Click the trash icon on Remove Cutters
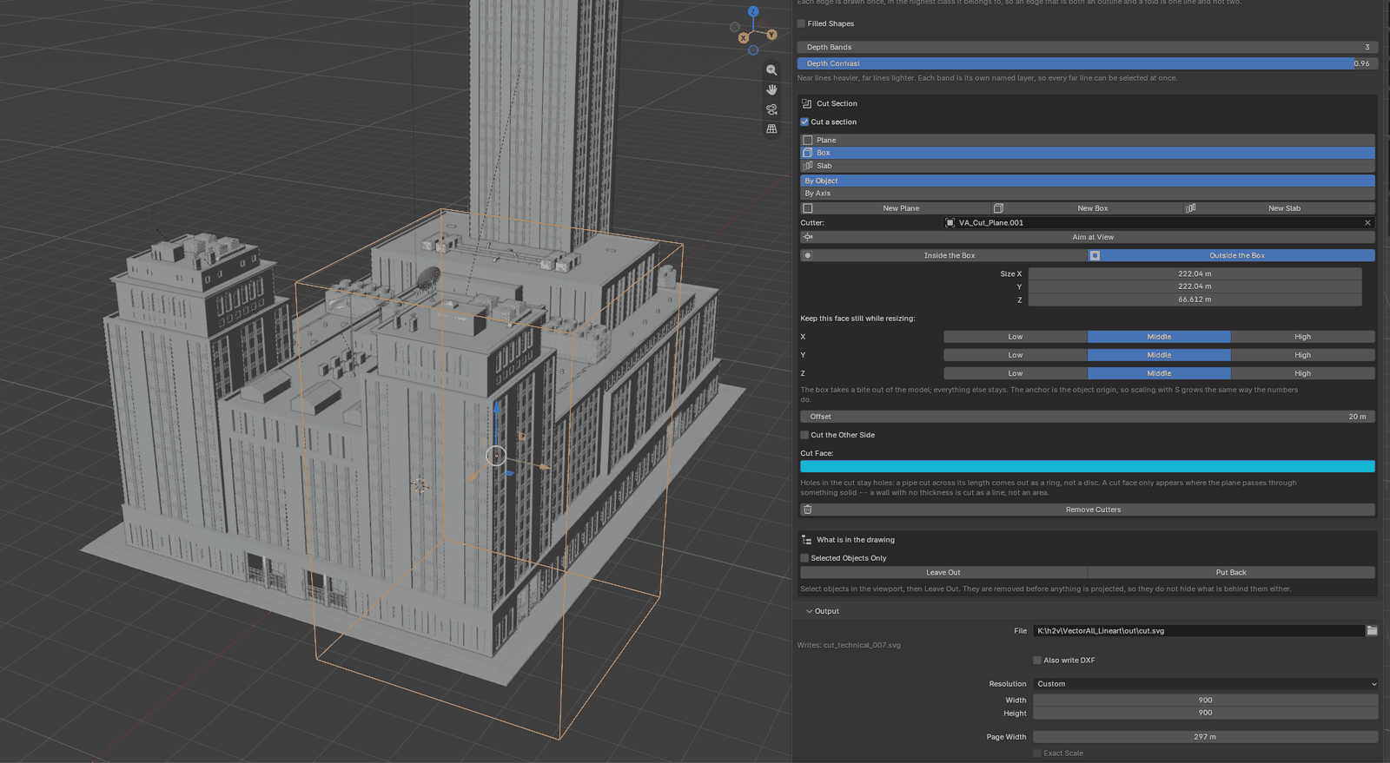The image size is (1390, 763). [x=808, y=510]
